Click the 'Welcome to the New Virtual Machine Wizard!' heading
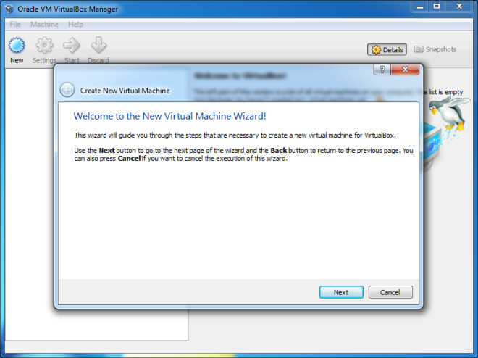This screenshot has height=358, width=478. (169, 116)
